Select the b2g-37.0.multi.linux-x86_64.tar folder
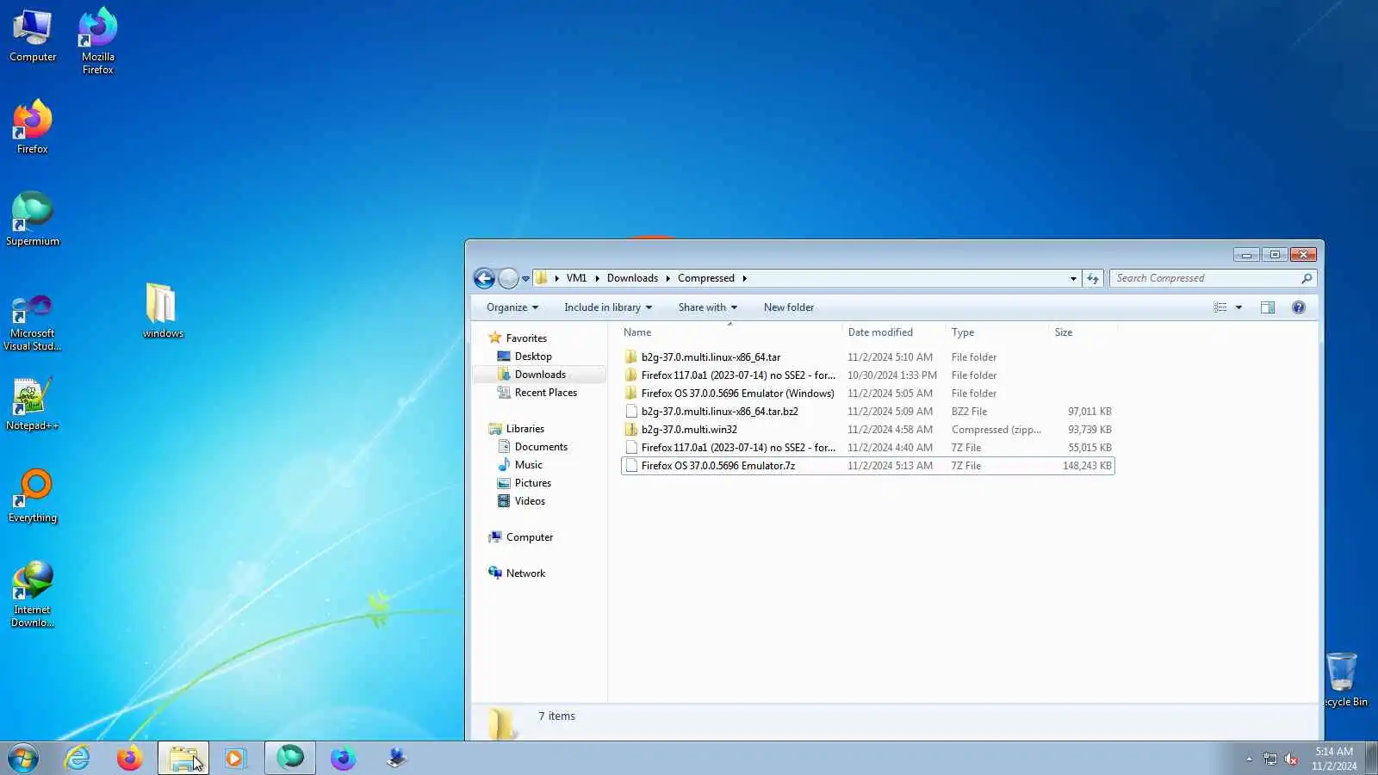This screenshot has width=1378, height=775. [x=867, y=357]
